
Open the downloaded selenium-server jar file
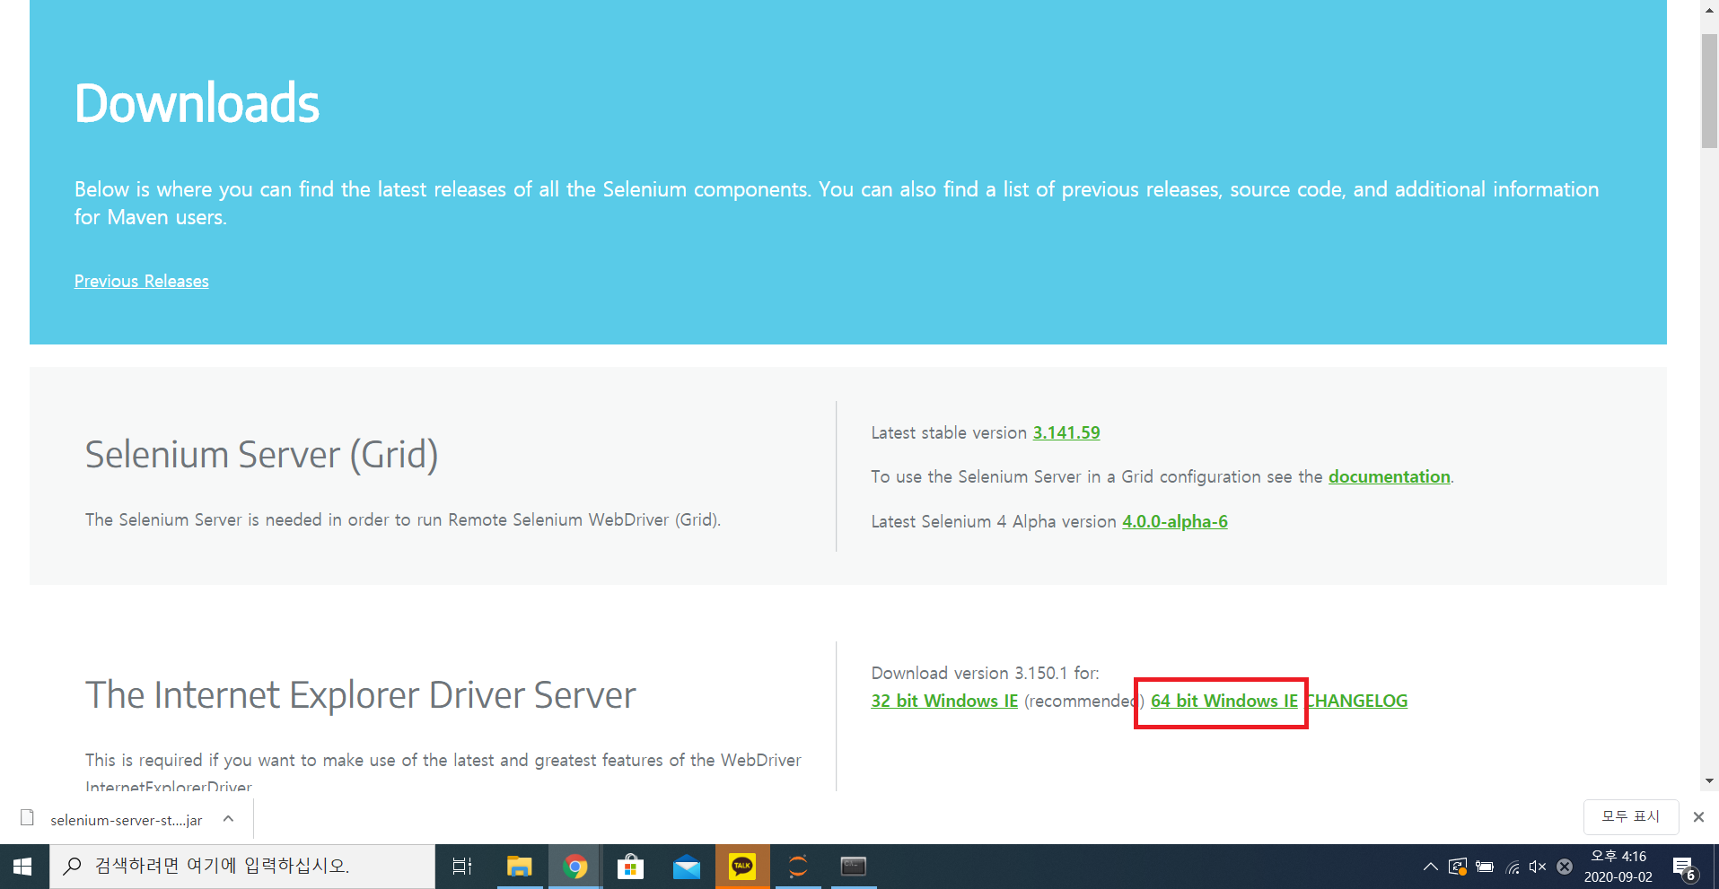click(x=127, y=820)
